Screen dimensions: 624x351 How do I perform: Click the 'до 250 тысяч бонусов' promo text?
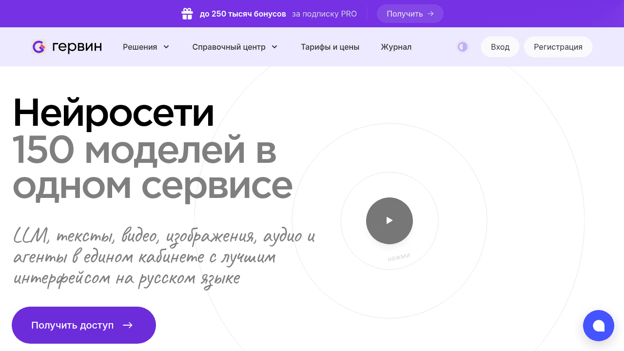[x=242, y=14]
